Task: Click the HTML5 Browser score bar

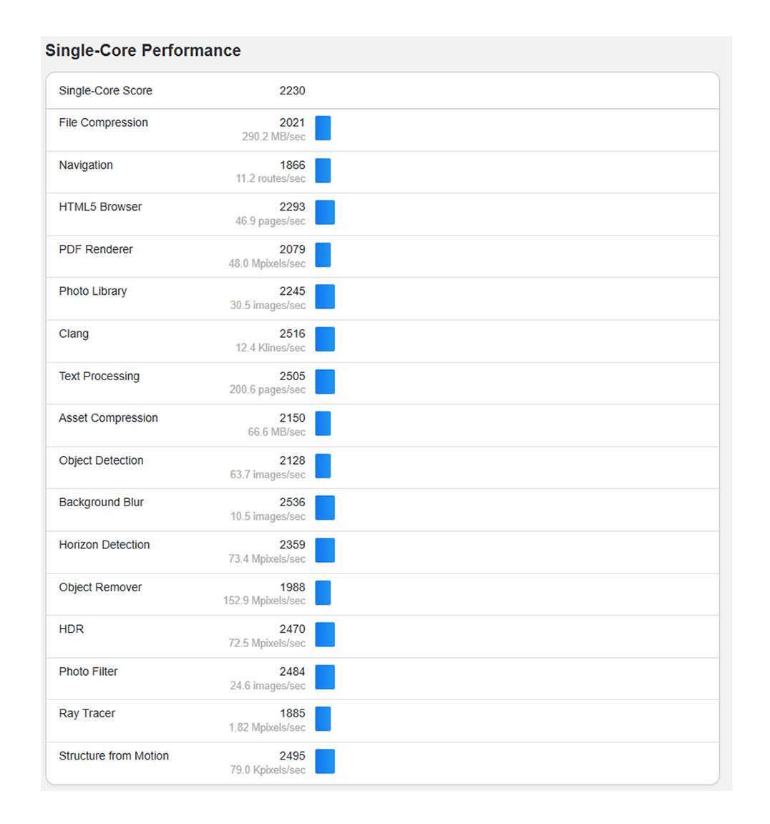Action: tap(325, 213)
